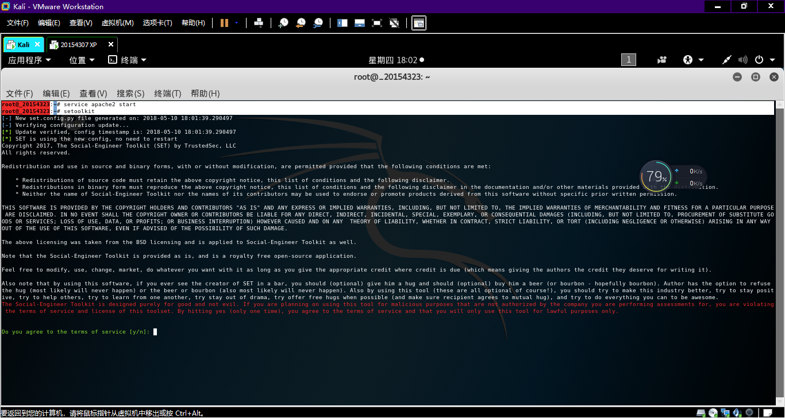Switch to the 20154307 XP tab
785x418 pixels.
point(79,45)
